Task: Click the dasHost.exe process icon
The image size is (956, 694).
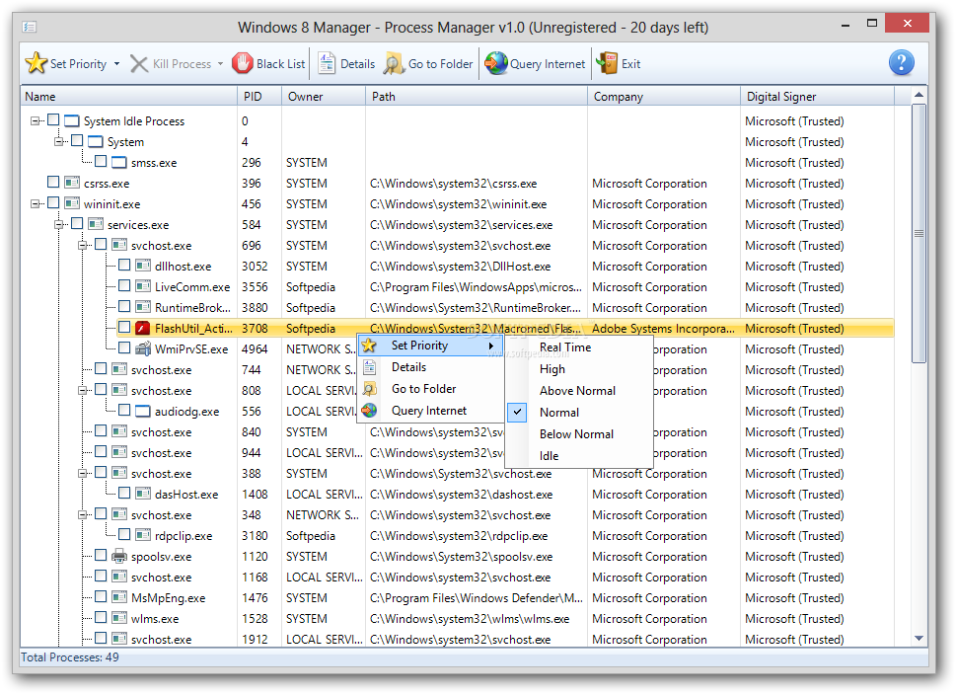Action: [x=143, y=494]
